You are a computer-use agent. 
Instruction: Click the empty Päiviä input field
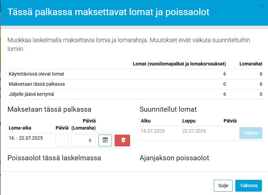click(62, 140)
